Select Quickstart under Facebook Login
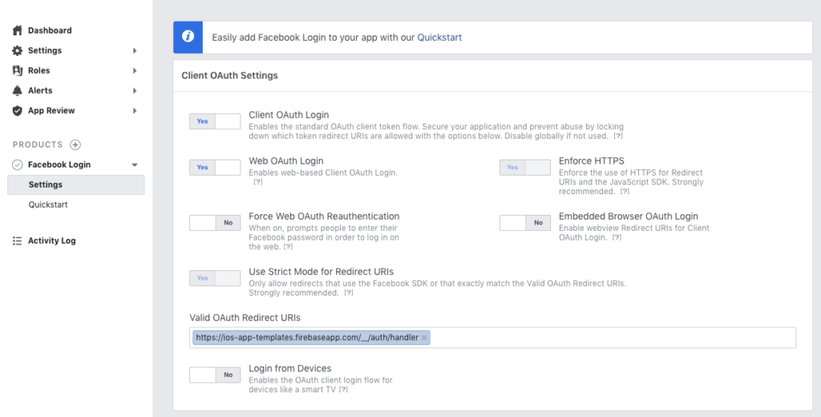The width and height of the screenshot is (821, 417). pyautogui.click(x=48, y=204)
